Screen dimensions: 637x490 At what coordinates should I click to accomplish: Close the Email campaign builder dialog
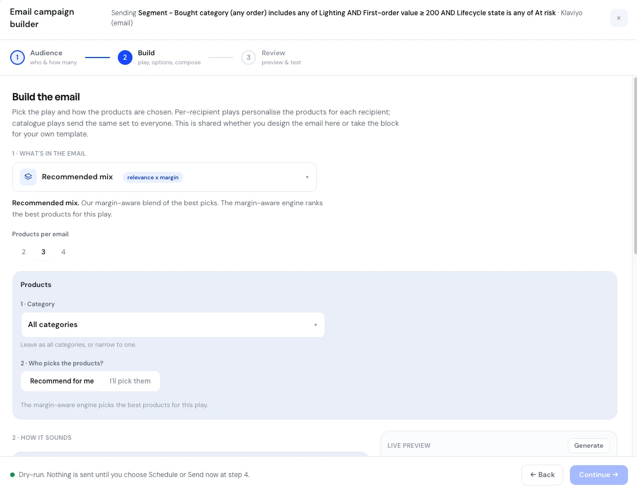point(618,18)
